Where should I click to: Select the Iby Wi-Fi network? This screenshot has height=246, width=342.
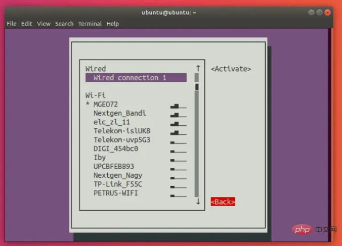pyautogui.click(x=100, y=158)
